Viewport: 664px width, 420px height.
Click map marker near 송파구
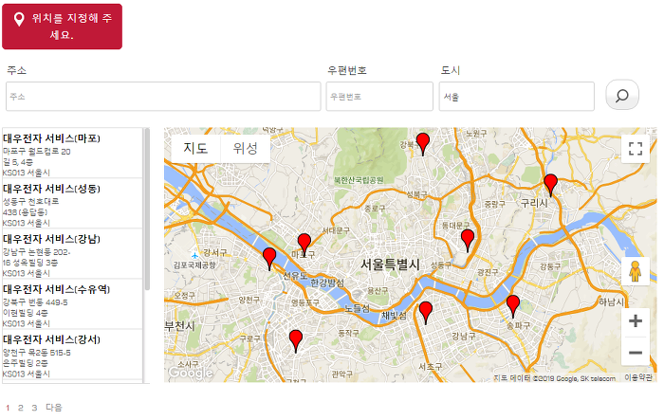pos(513,306)
